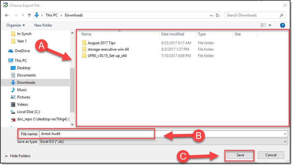Image resolution: width=293 pixels, height=166 pixels.
Task: Collapse the panel with Hide Folders
Action: pos(17,156)
